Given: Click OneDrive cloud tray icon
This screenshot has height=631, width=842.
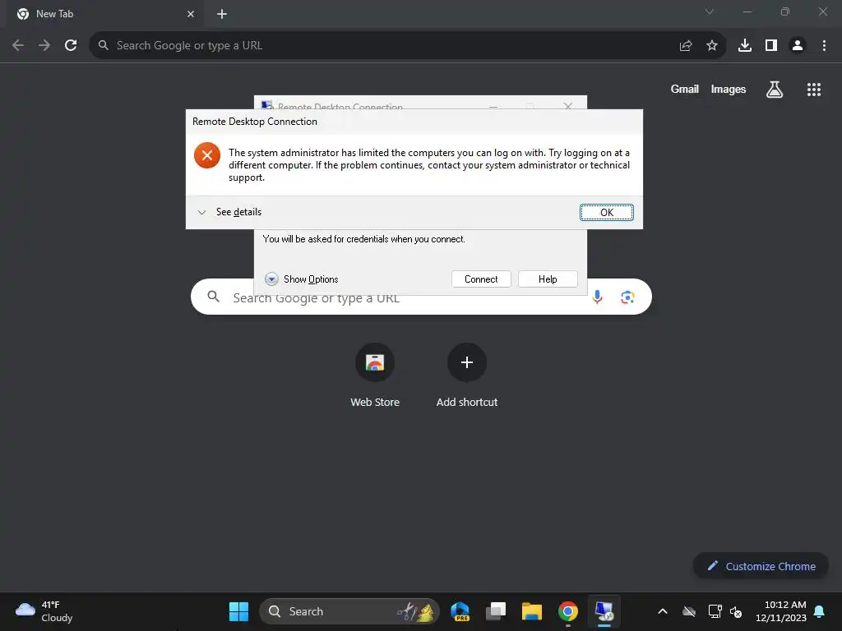Looking at the screenshot, I should pyautogui.click(x=689, y=611).
